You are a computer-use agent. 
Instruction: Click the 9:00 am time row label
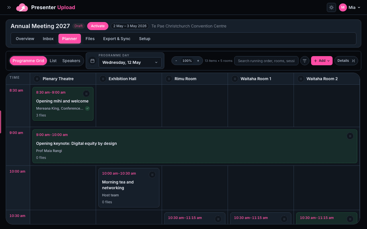(16, 133)
